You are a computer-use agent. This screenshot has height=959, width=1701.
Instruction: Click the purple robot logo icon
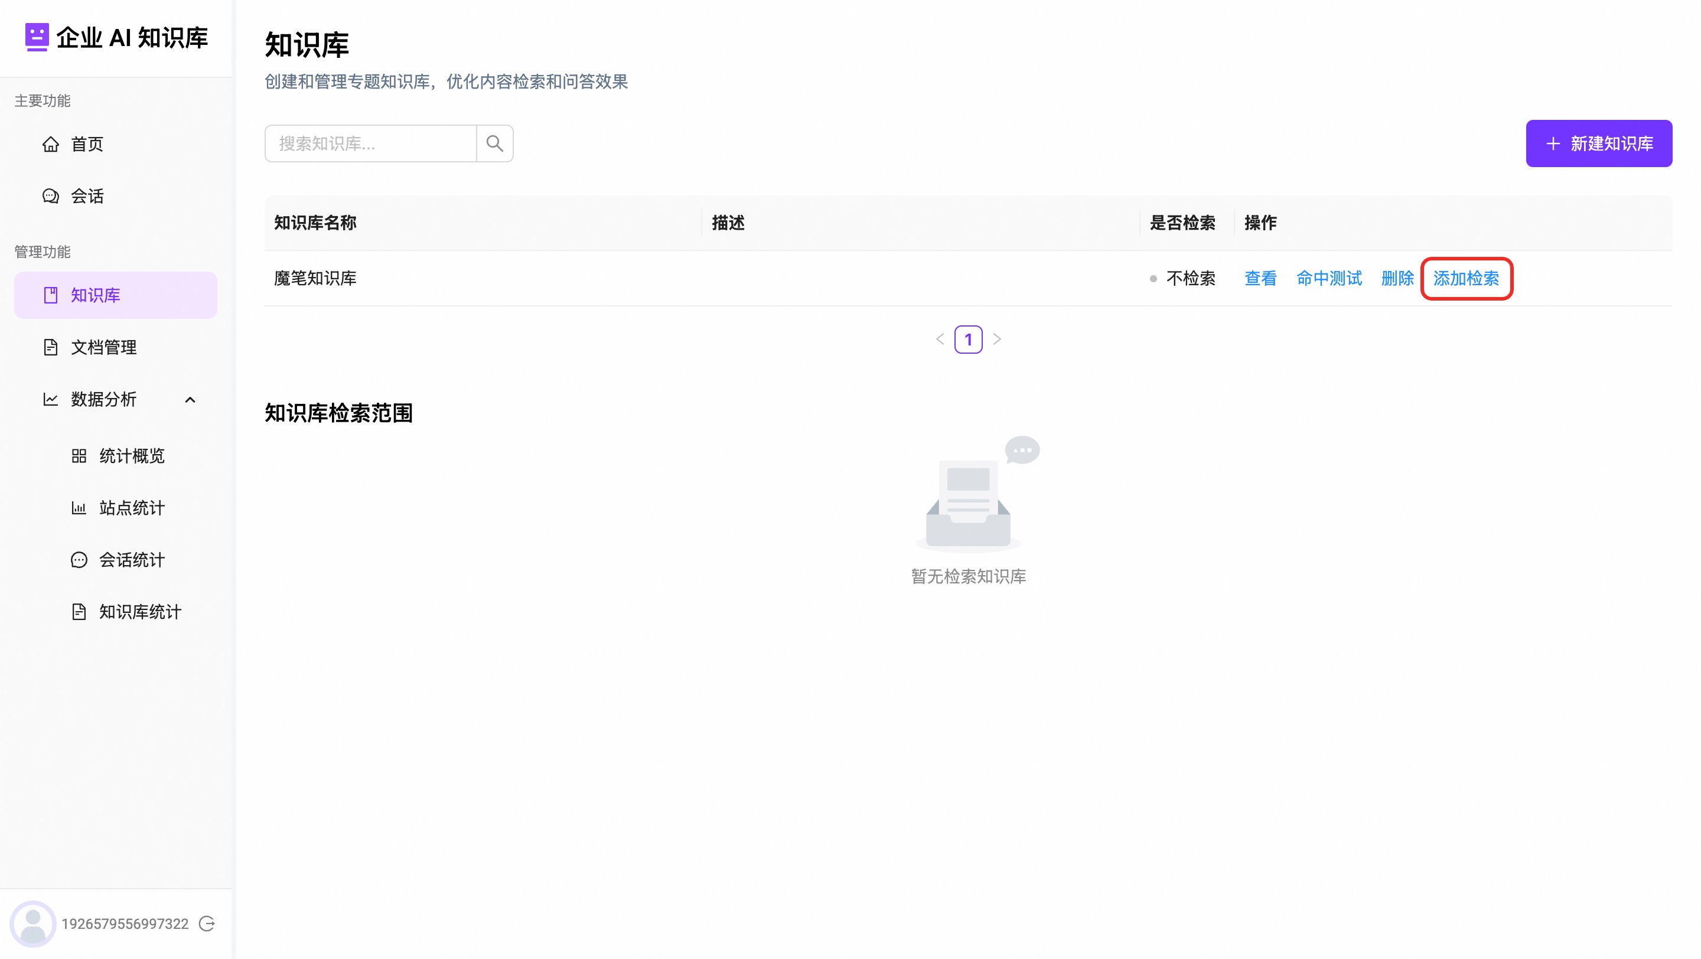tap(36, 37)
